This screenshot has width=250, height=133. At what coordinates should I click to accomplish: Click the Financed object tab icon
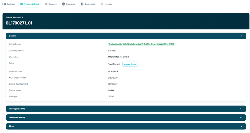pos(22,4)
